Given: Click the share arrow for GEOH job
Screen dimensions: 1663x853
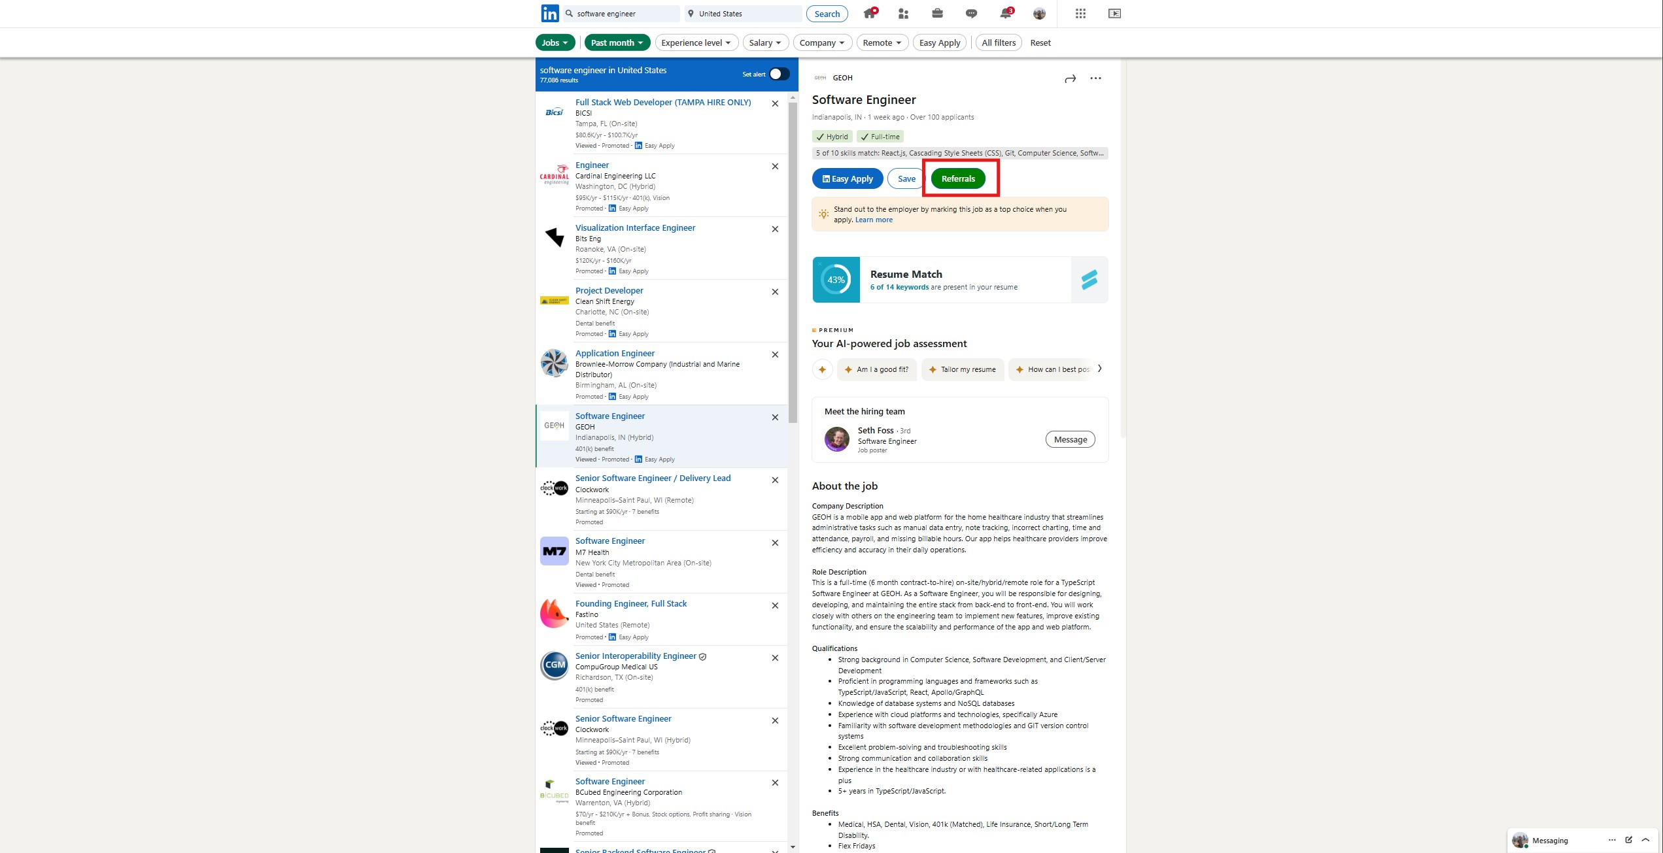Looking at the screenshot, I should (x=1070, y=78).
